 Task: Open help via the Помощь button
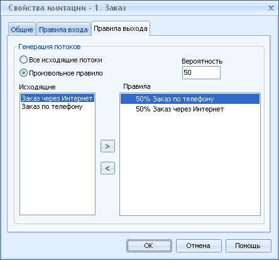(248, 246)
